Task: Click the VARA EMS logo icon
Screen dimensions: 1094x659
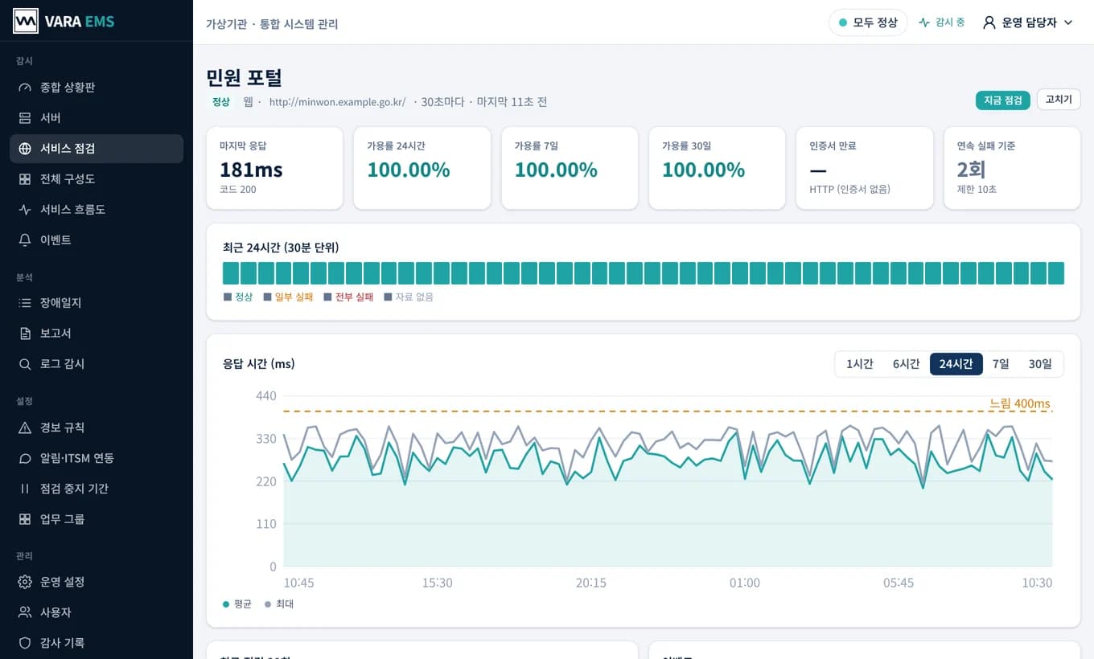Action: point(26,21)
